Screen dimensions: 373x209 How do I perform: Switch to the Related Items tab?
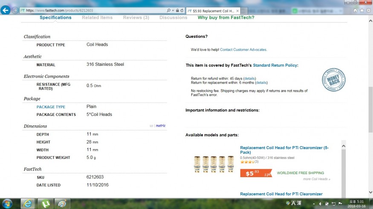pos(97,17)
